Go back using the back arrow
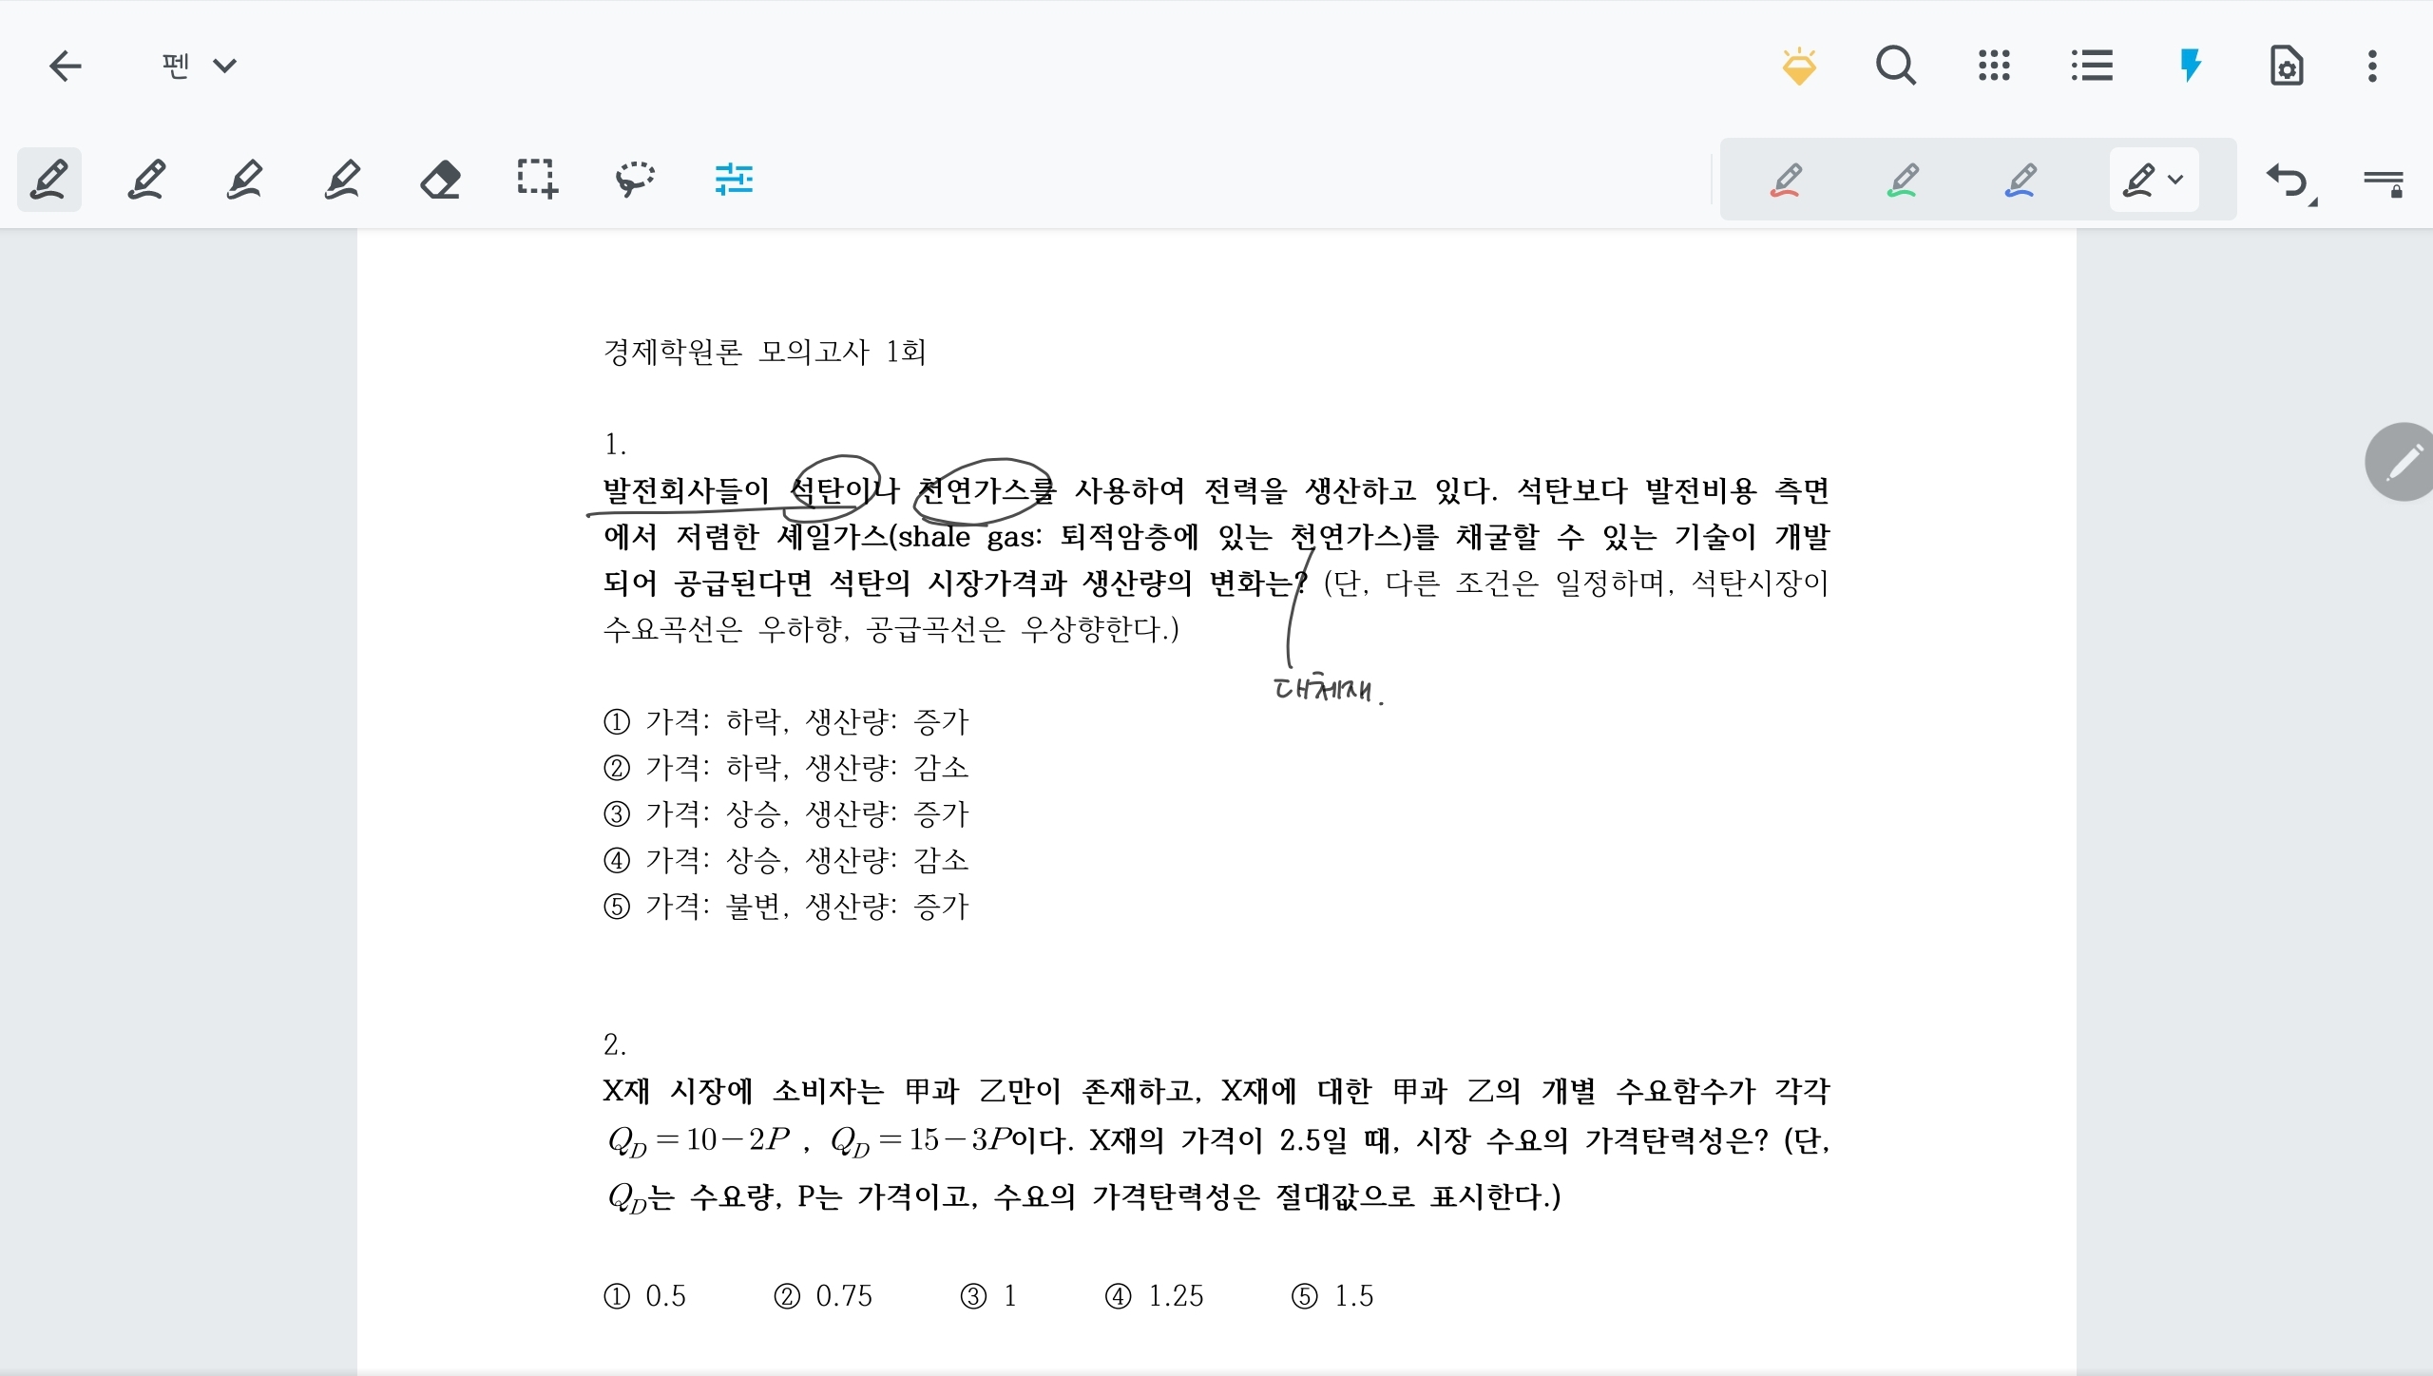This screenshot has height=1376, width=2433. click(x=65, y=66)
